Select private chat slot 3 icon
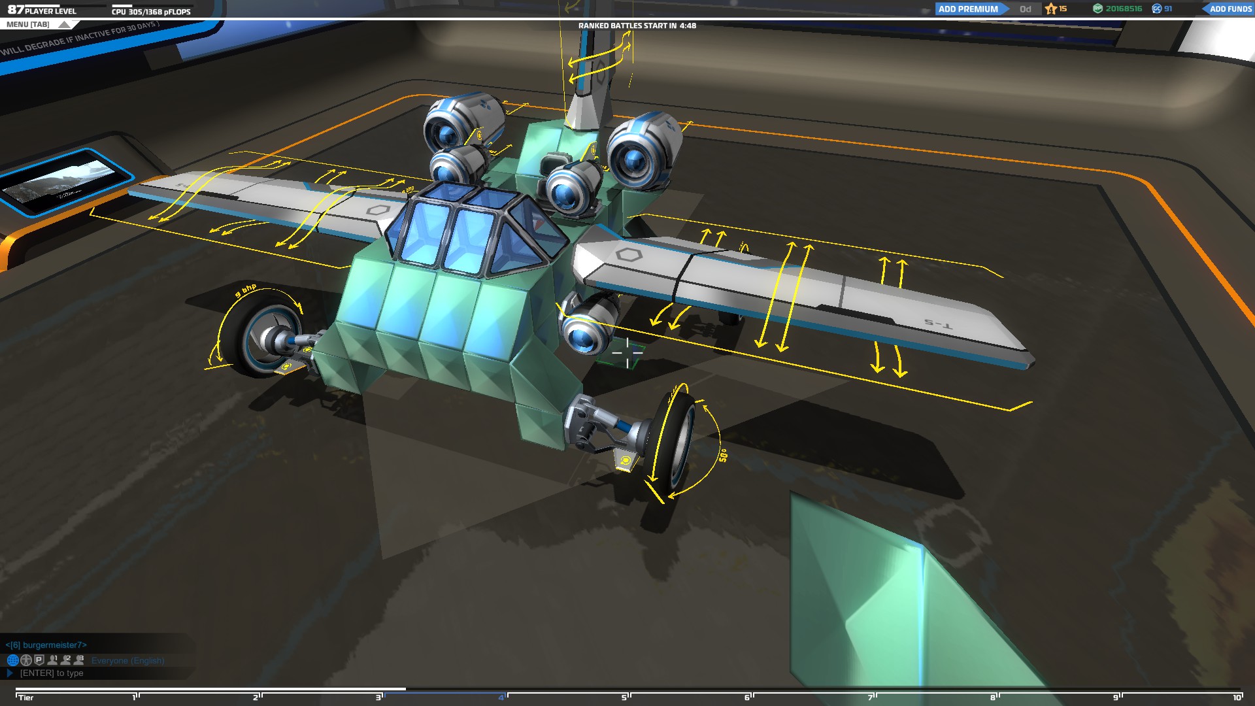 point(79,660)
